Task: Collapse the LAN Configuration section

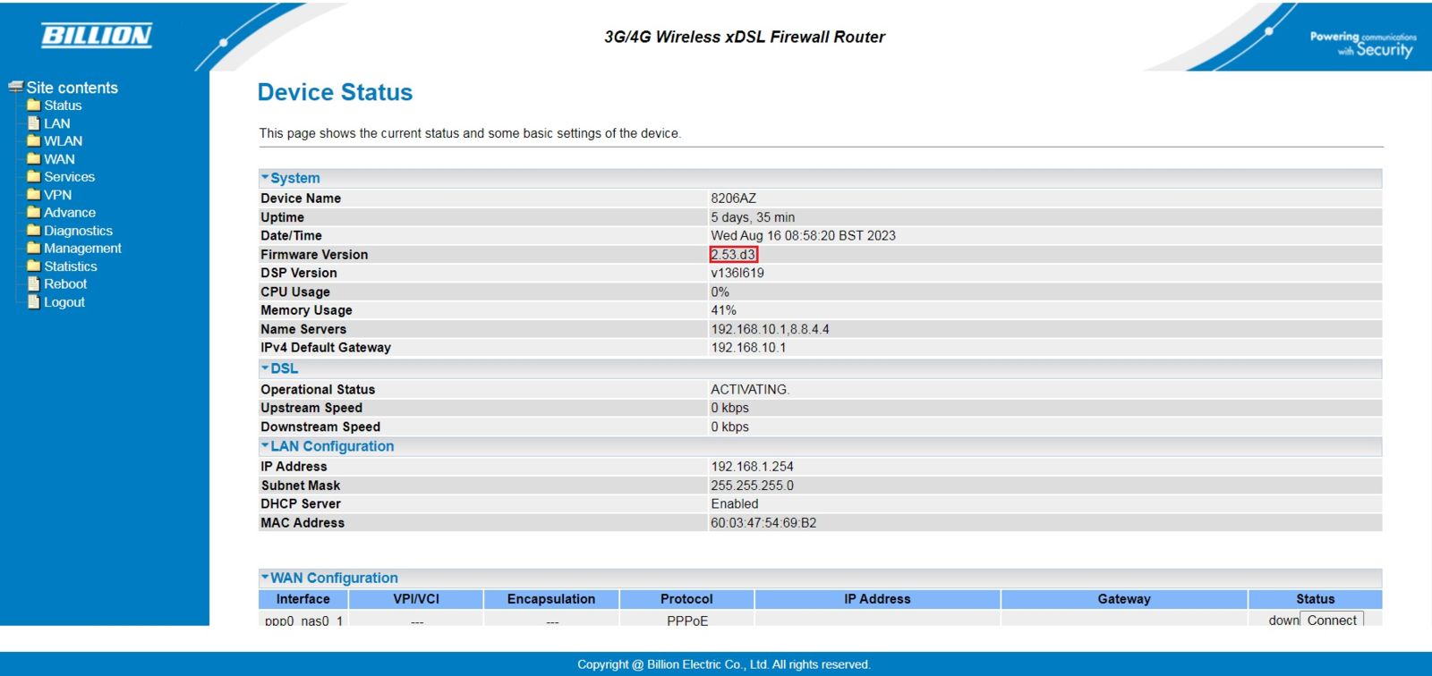Action: [265, 446]
